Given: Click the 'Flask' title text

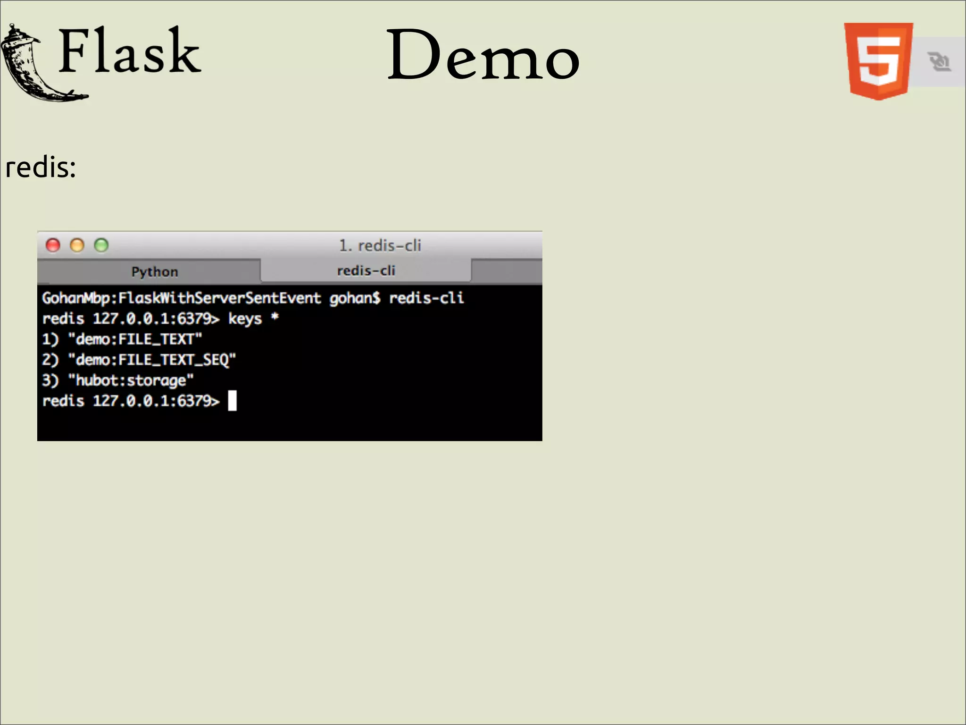Looking at the screenshot, I should 129,50.
